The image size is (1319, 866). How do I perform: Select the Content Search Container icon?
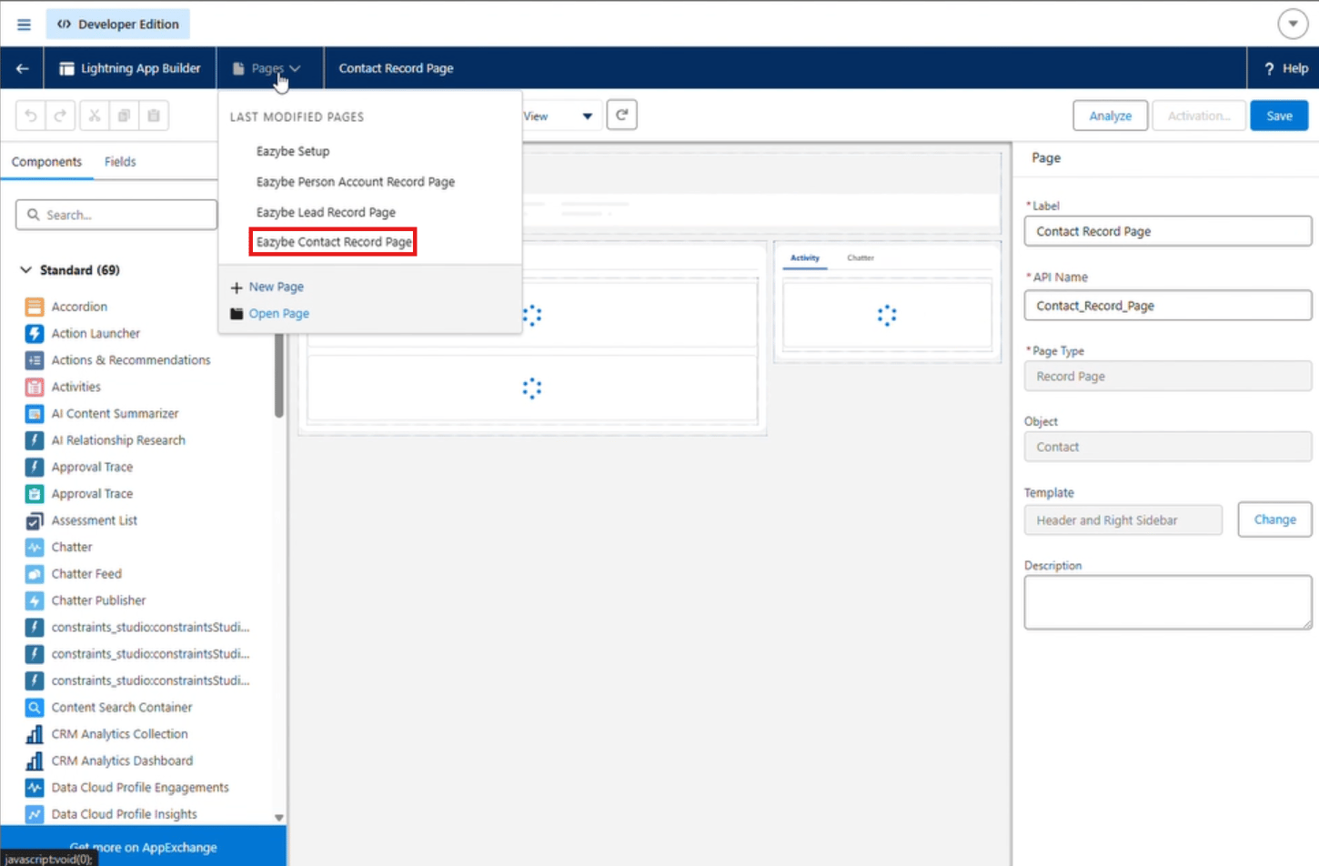click(x=35, y=707)
